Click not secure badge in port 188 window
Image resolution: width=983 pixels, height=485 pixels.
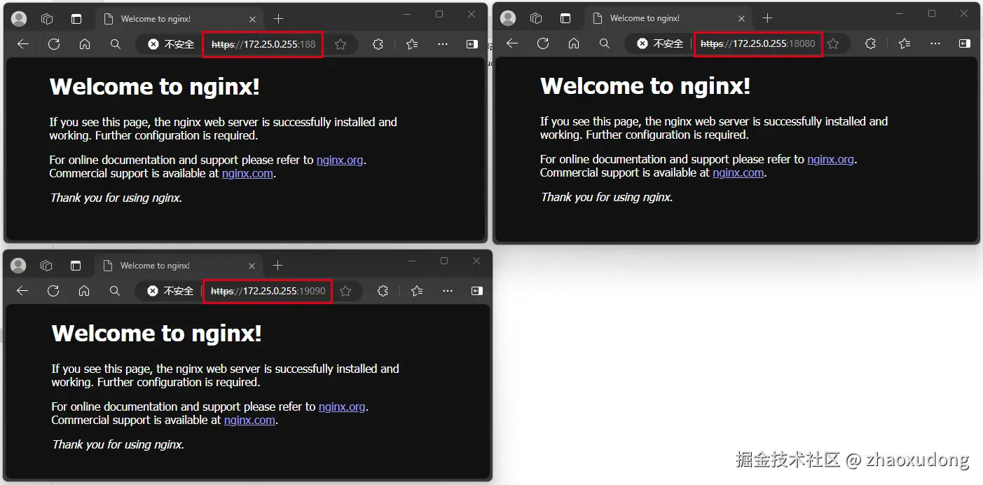click(172, 44)
